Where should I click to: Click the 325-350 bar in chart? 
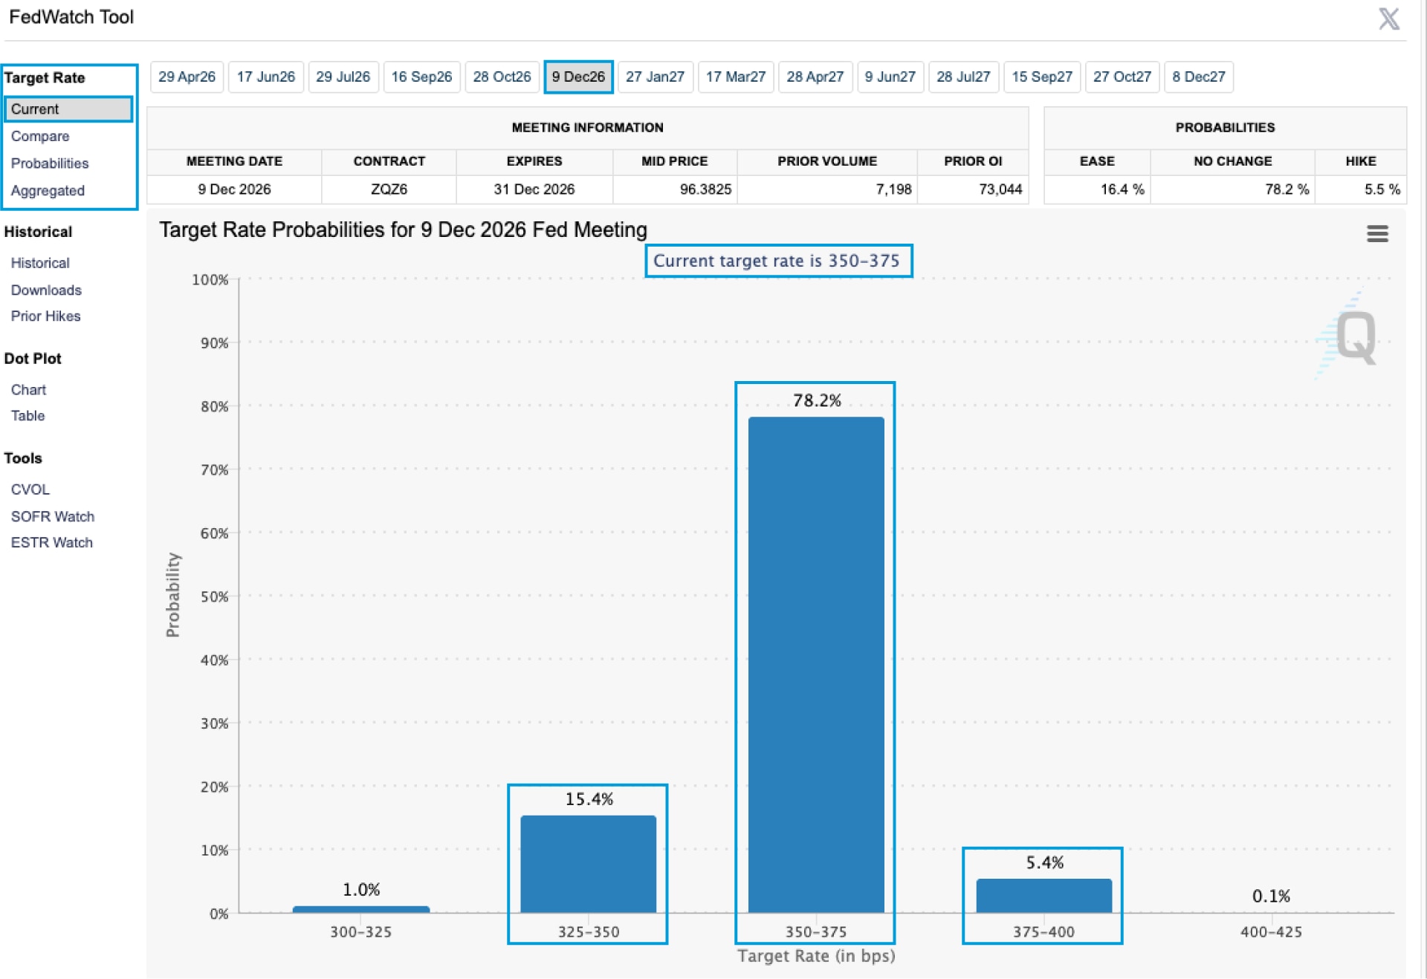coord(589,864)
